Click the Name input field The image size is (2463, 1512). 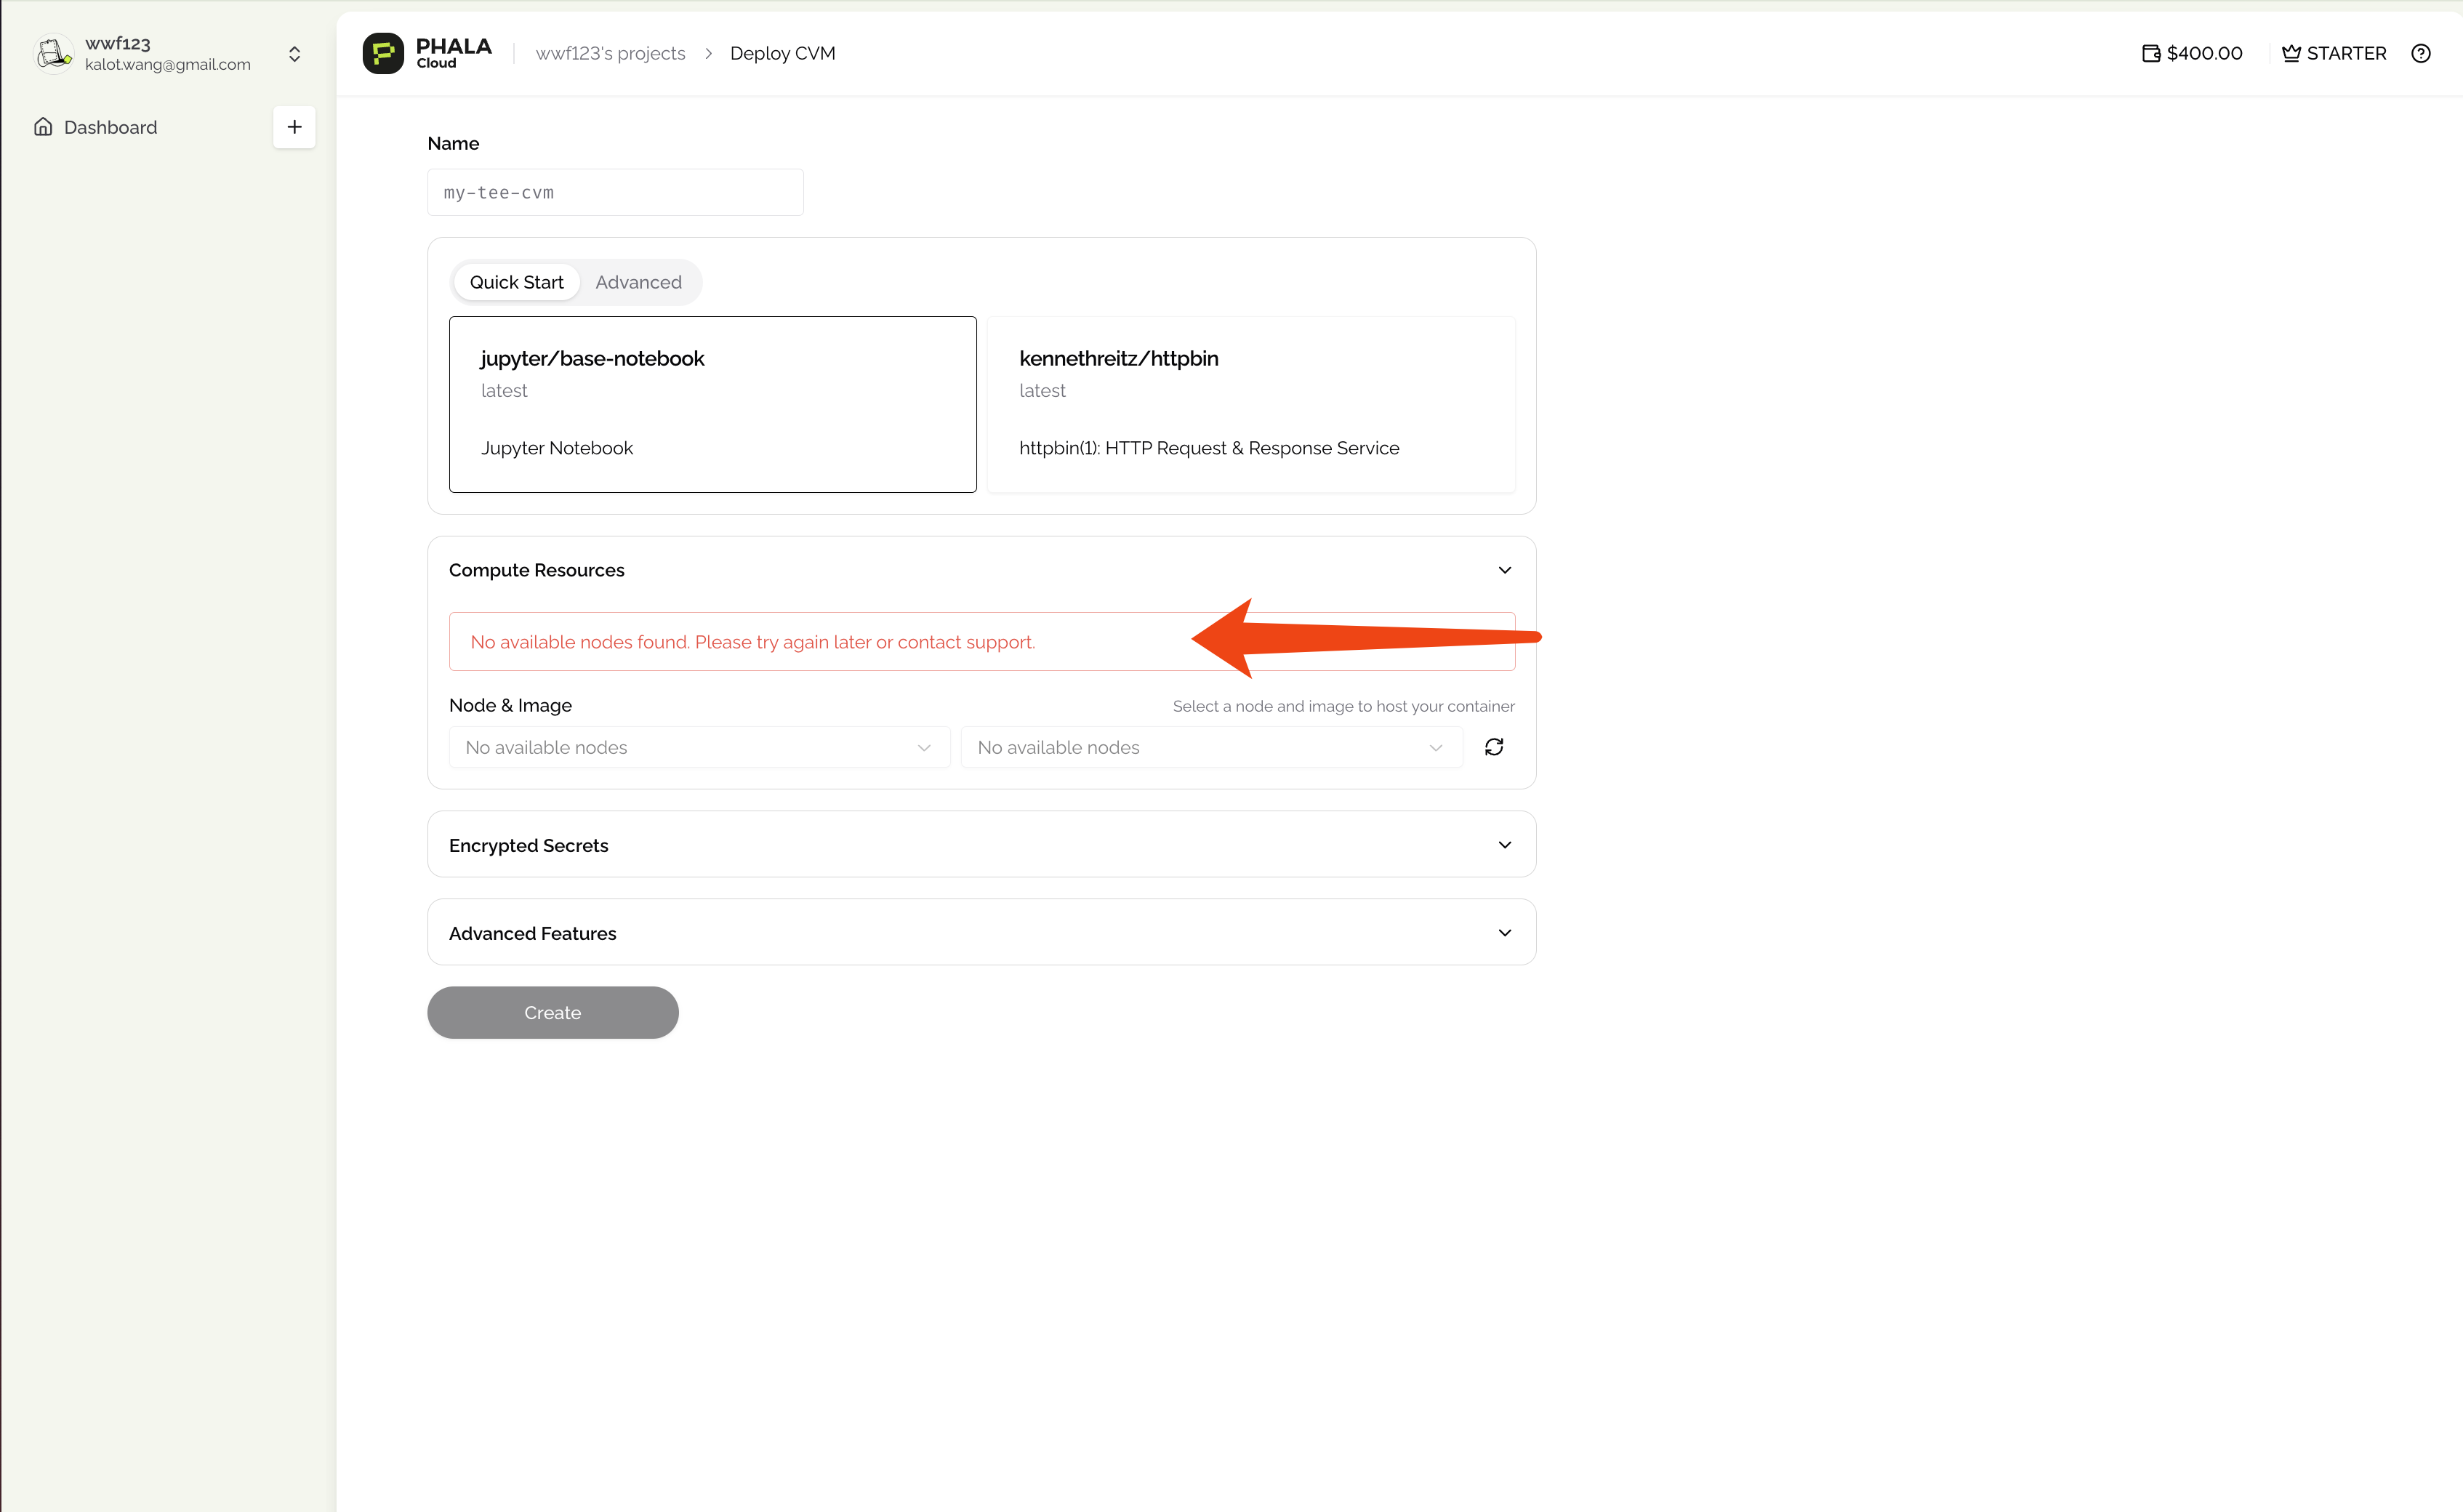615,192
